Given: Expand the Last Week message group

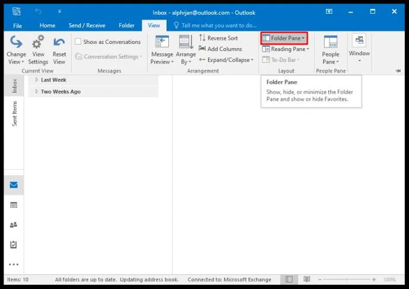Looking at the screenshot, I should pos(37,80).
